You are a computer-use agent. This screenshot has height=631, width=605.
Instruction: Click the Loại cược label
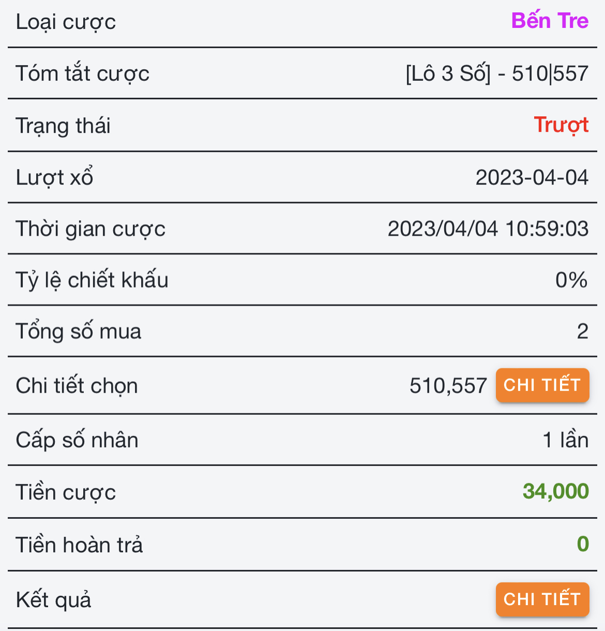click(x=66, y=22)
